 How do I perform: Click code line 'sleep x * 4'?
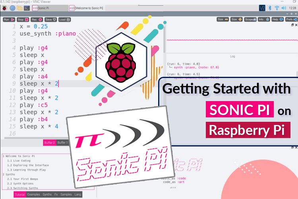pos(39,127)
